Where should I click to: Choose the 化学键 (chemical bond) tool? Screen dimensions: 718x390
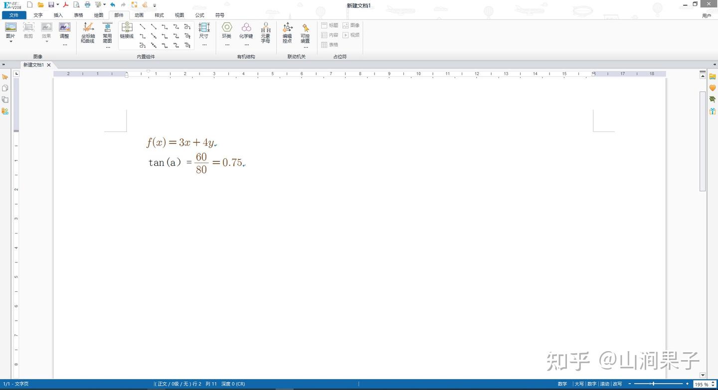[x=246, y=30]
